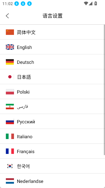Select 한국어 language option
This screenshot has height=188, width=105.
click(52, 166)
